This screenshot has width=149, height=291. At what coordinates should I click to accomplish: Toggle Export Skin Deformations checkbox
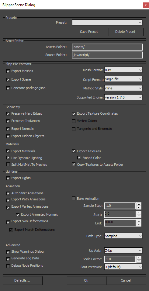[x=8, y=222]
